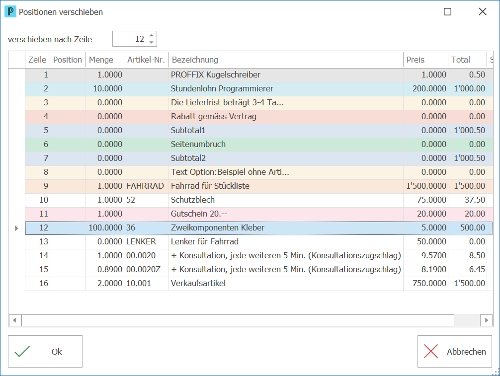Maximize the Positionen verschieben window
This screenshot has height=376, width=500.
coord(448,12)
